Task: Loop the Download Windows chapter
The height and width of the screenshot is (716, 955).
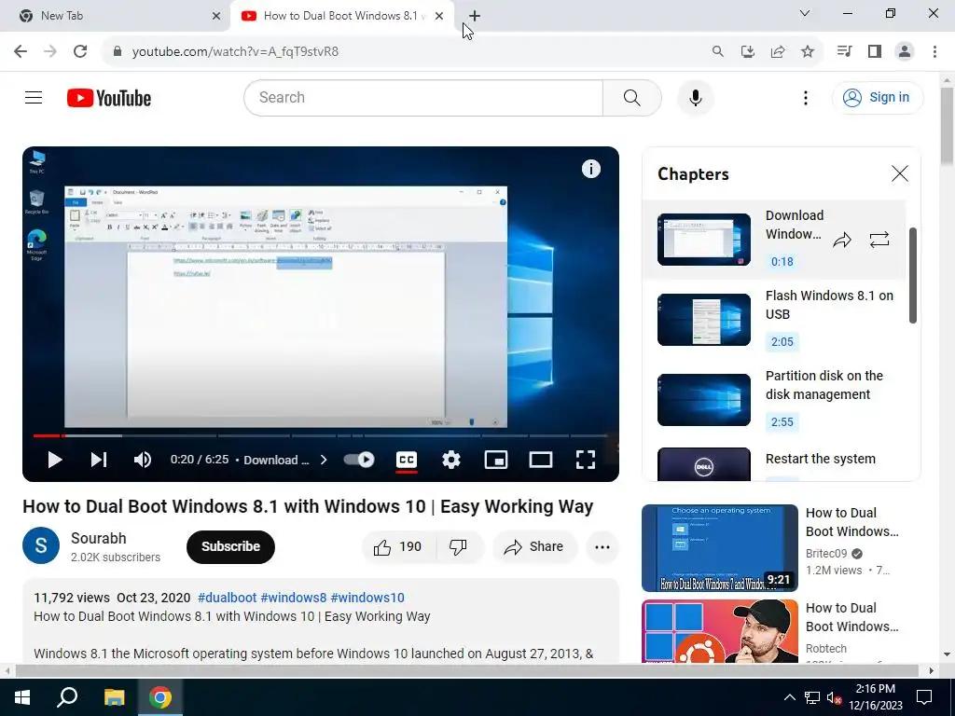Action: click(879, 240)
